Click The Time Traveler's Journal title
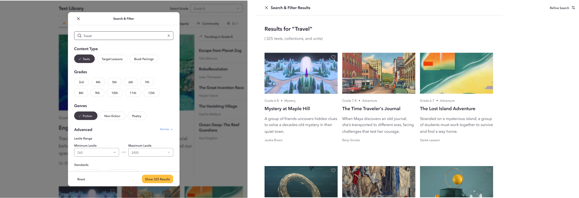 [x=371, y=109]
